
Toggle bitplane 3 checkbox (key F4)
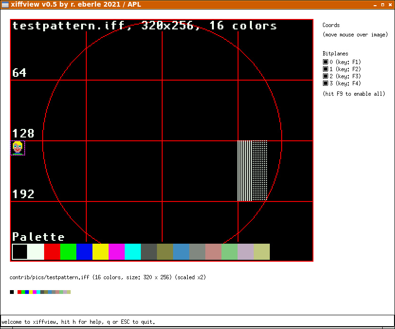[325, 83]
